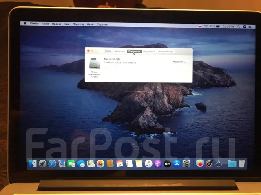
Task: Click the battery 87% indicator
Action: (215, 26)
